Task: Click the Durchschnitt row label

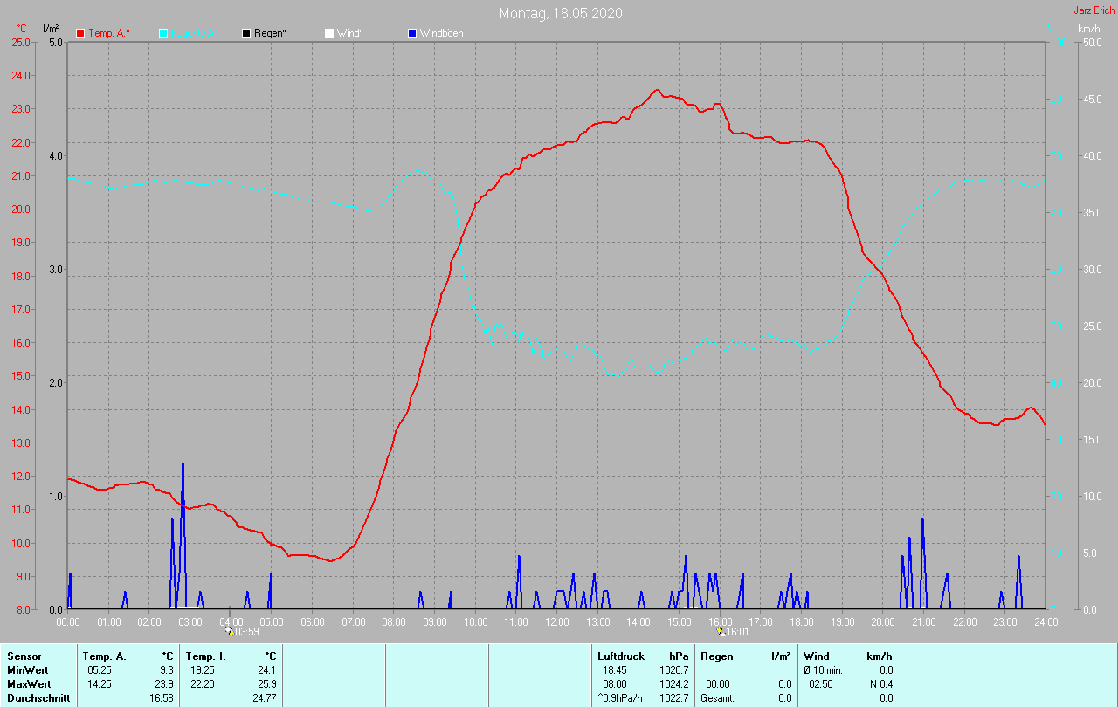Action: tap(38, 698)
